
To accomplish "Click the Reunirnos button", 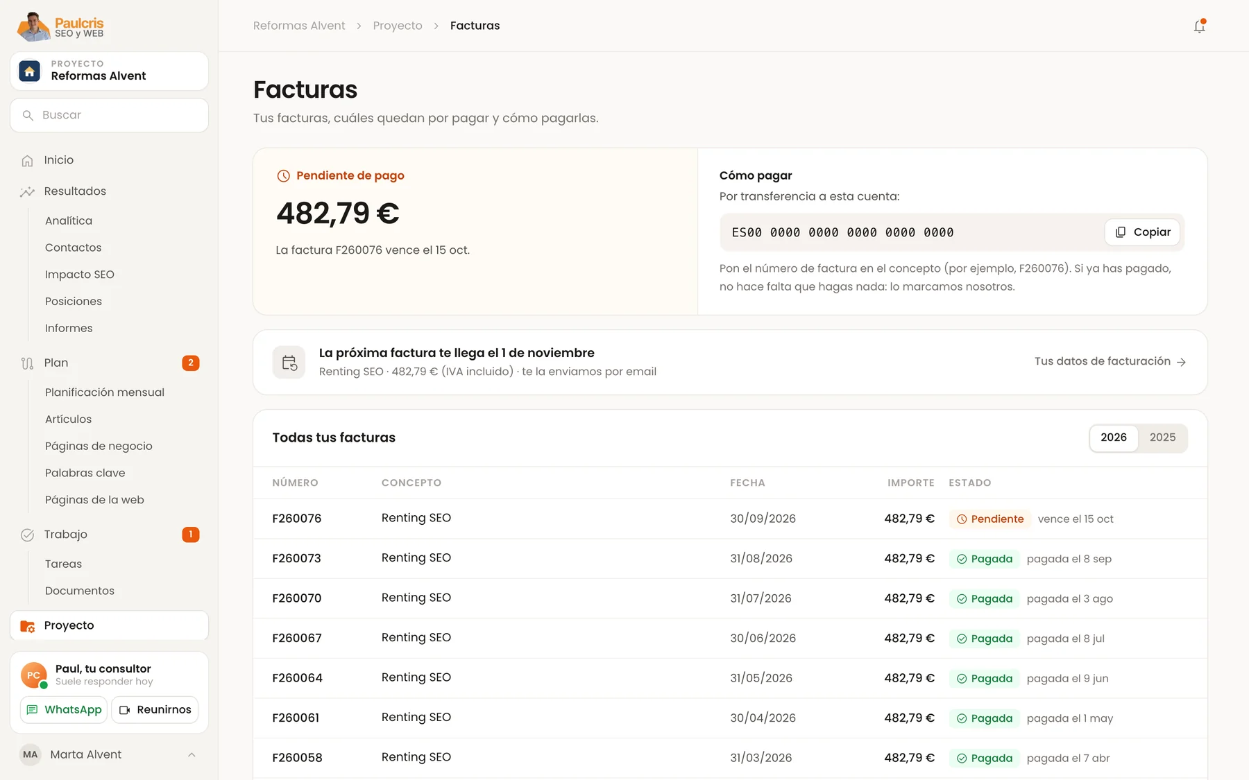I will click(x=155, y=710).
